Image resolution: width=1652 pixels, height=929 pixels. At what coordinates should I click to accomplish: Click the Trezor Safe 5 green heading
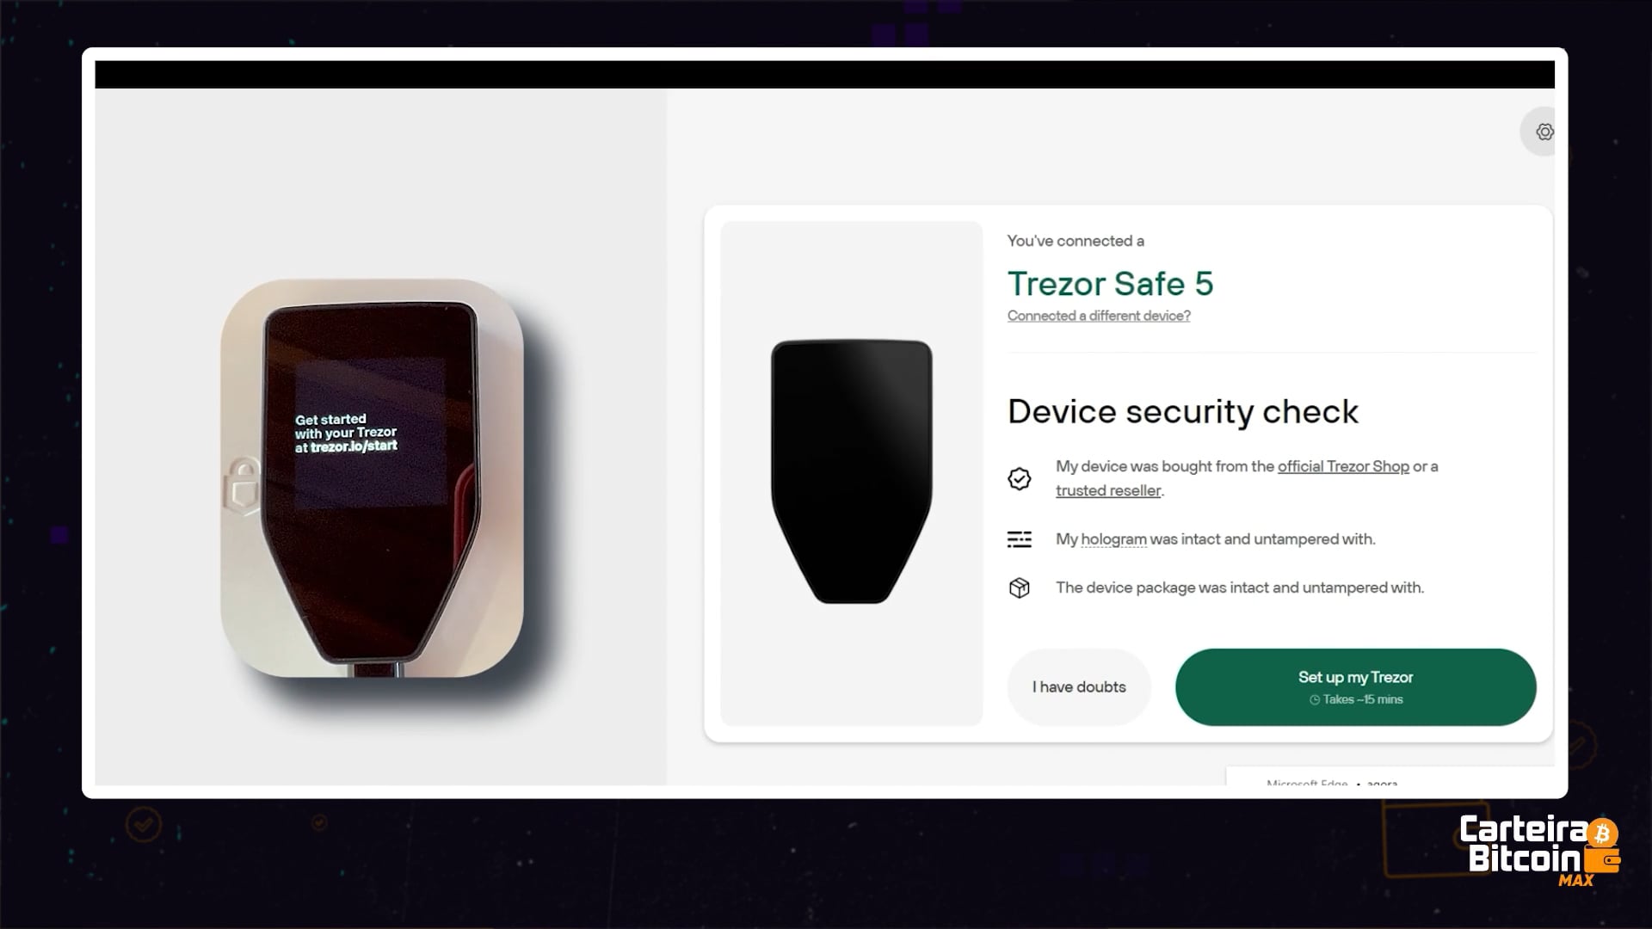pyautogui.click(x=1110, y=283)
